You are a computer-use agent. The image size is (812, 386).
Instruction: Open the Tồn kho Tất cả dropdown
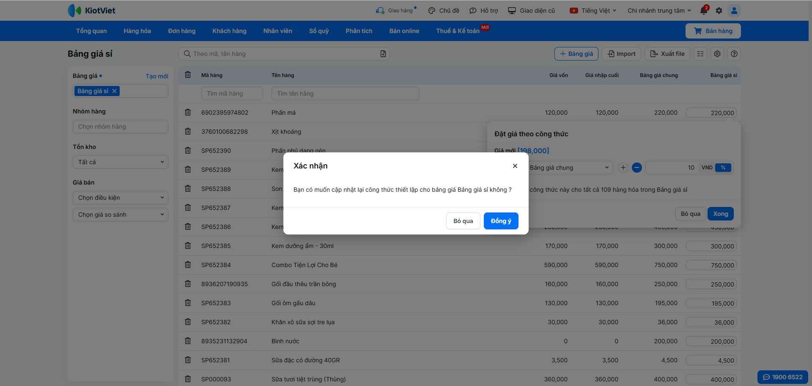121,162
